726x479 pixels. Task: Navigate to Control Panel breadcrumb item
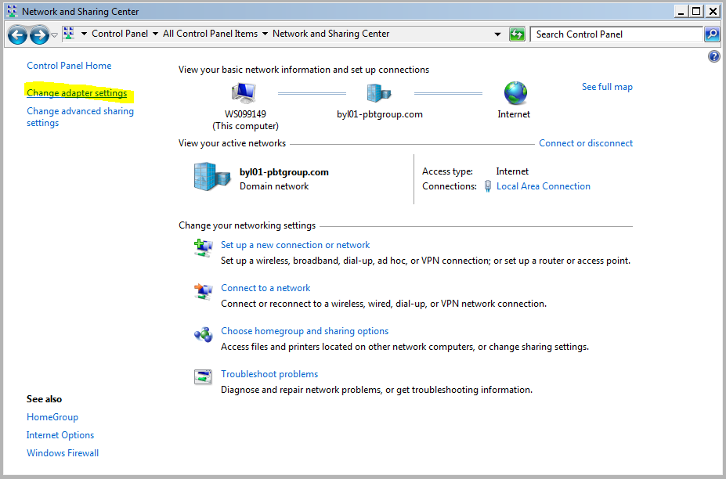click(x=119, y=34)
